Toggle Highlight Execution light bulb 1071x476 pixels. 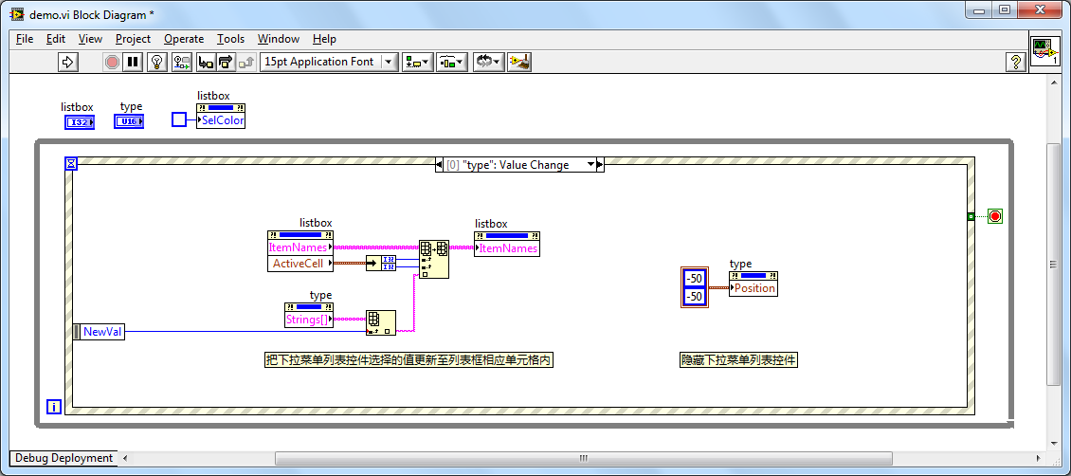pos(157,62)
